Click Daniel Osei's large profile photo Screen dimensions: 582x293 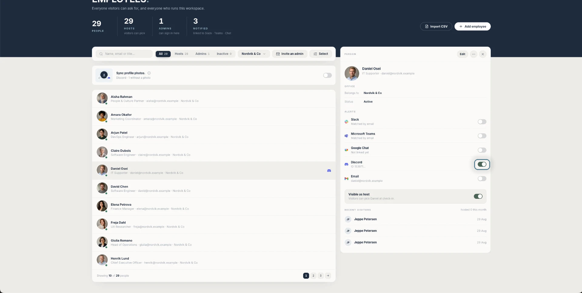(x=352, y=73)
